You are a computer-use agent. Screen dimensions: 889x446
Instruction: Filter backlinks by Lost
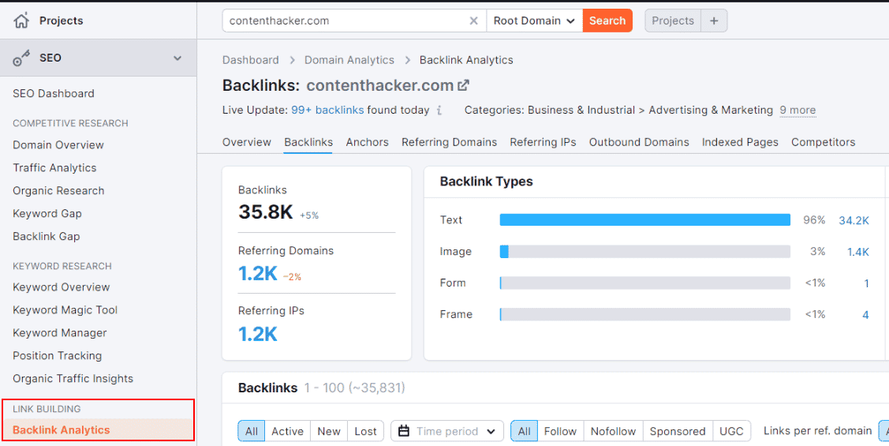coord(366,431)
